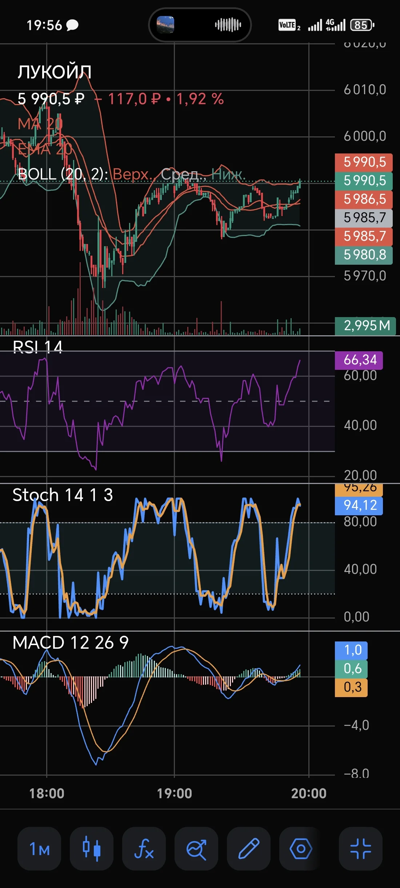Collapse the fullscreen chart view

point(361,849)
